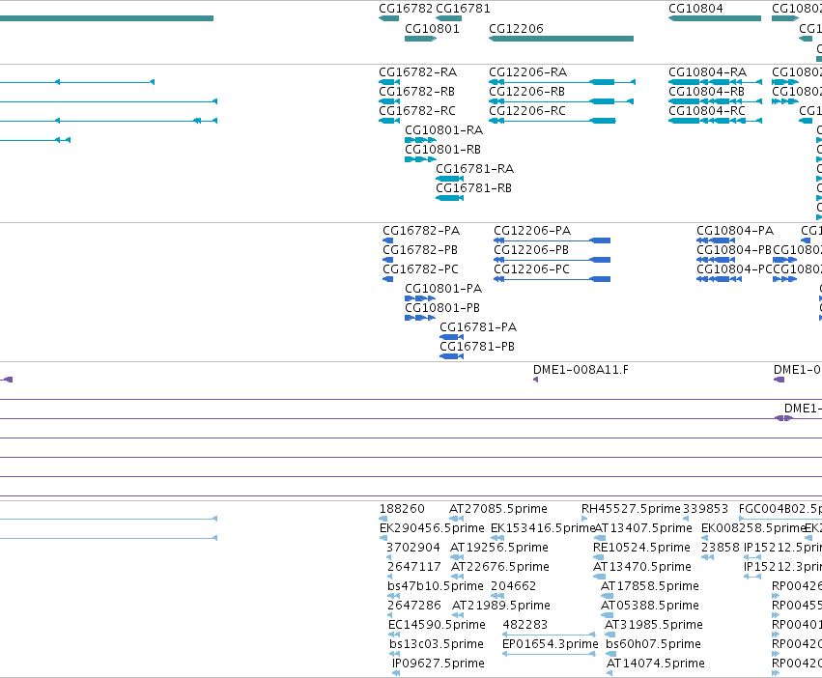Viewport: 822px width, 678px height.
Task: Click EST 482283 label
Action: [x=524, y=625]
